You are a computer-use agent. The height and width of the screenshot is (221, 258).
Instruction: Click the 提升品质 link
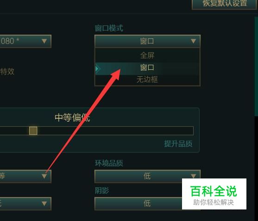178,144
